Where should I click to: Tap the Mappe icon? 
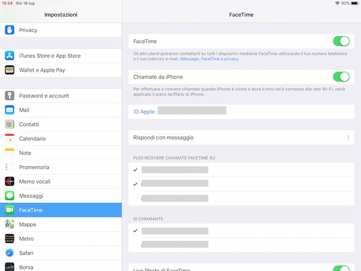click(x=9, y=224)
